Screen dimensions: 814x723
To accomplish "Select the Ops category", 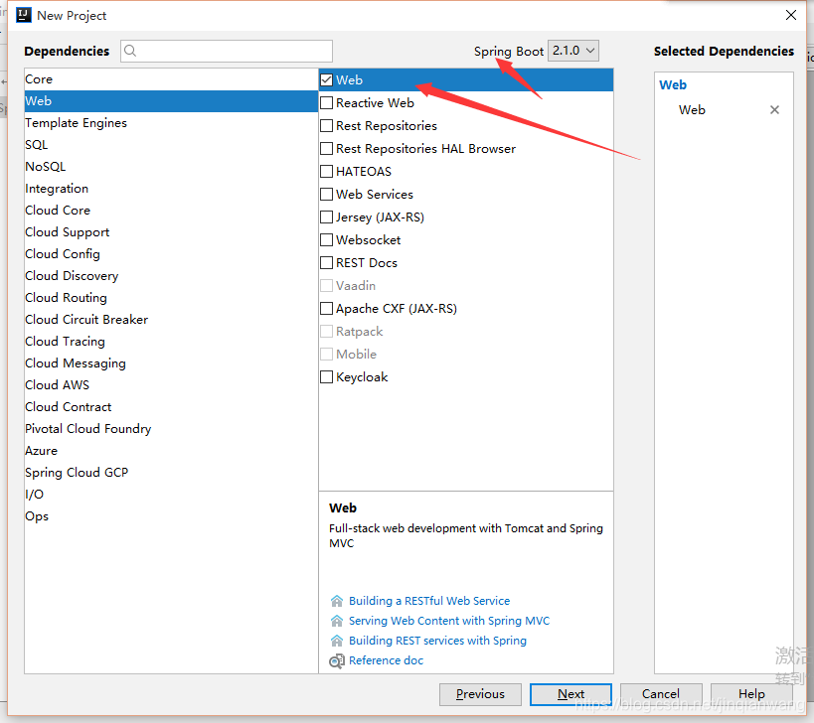I will 171,516.
